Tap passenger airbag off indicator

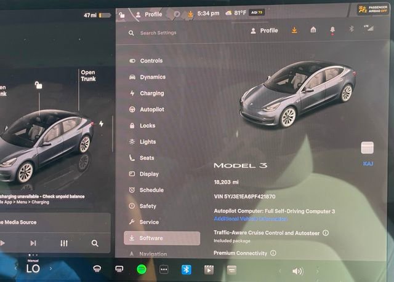(373, 10)
